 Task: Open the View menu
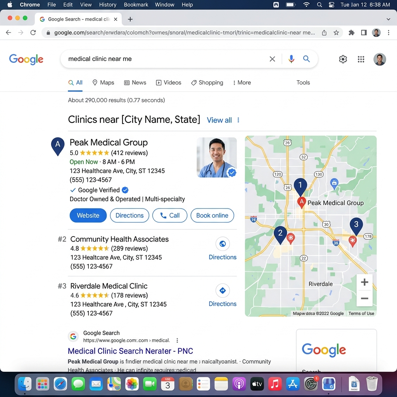[x=86, y=5]
